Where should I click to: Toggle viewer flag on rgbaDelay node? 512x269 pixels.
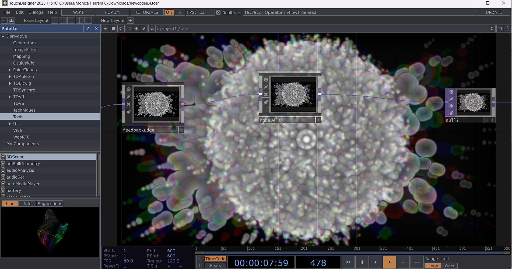266,80
